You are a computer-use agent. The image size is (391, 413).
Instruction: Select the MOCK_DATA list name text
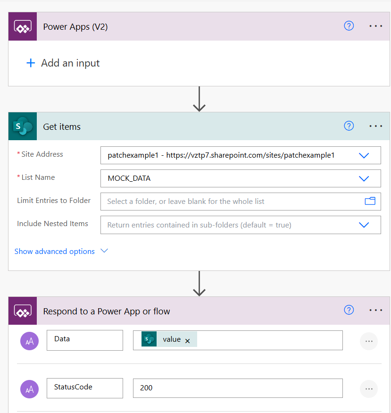[x=129, y=178]
